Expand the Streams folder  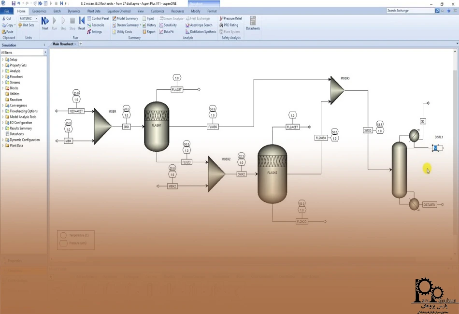[x=3, y=82]
